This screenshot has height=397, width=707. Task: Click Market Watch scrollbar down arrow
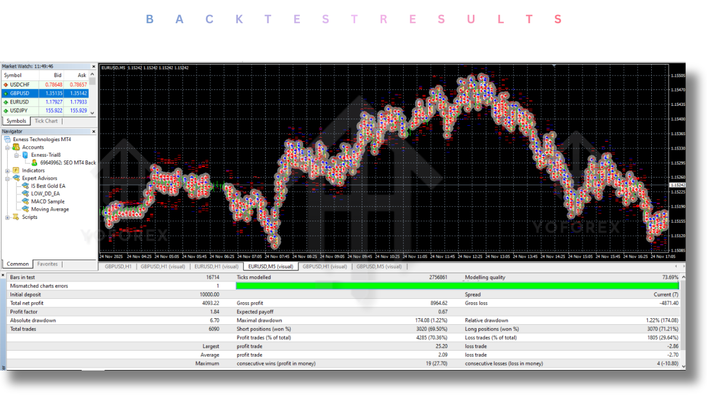pos(93,112)
